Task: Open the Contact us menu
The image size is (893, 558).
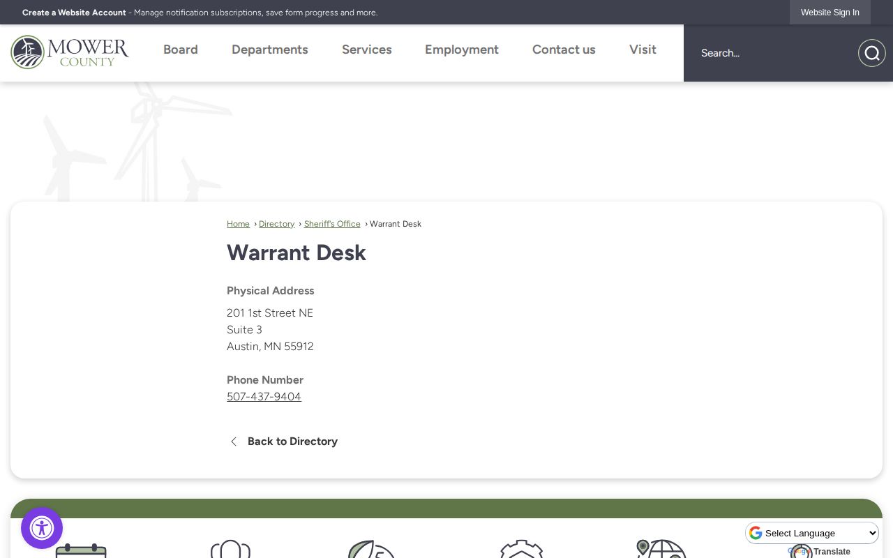Action: 564,50
